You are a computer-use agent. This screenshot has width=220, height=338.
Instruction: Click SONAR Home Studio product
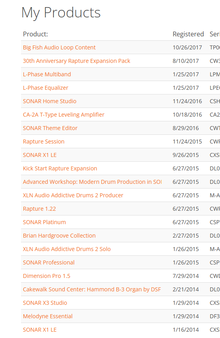coord(49,101)
